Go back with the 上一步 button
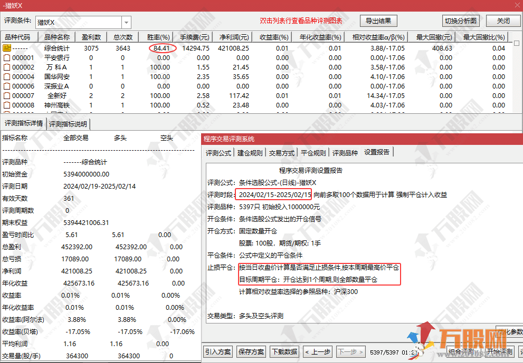Viewport: 523px width, 363px height. pyautogui.click(x=318, y=352)
